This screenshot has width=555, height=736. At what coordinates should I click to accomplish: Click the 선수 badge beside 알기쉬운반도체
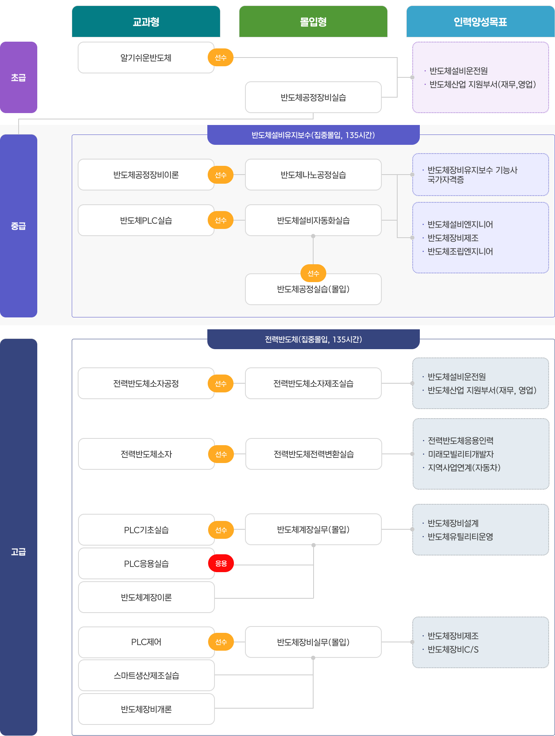pyautogui.click(x=220, y=58)
